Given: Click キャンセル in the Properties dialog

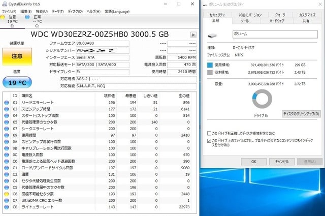Looking at the screenshot, I should click(x=282, y=162).
